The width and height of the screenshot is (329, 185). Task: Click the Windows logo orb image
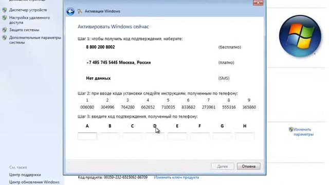click(300, 36)
